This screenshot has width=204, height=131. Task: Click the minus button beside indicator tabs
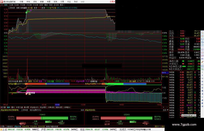(167, 107)
